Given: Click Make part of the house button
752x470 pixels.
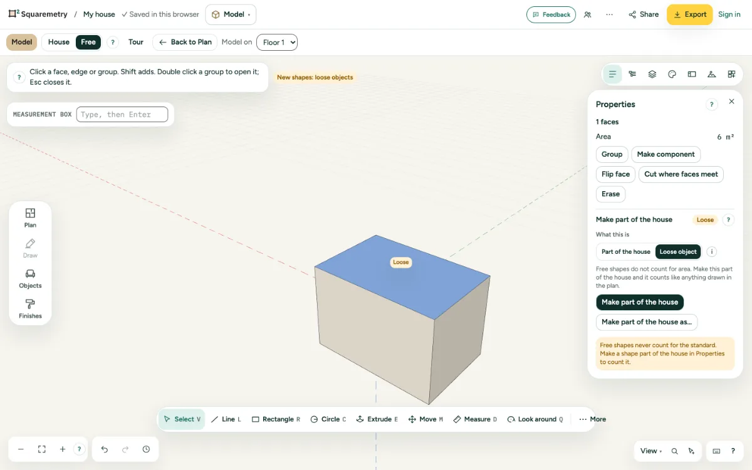Looking at the screenshot, I should [640, 302].
